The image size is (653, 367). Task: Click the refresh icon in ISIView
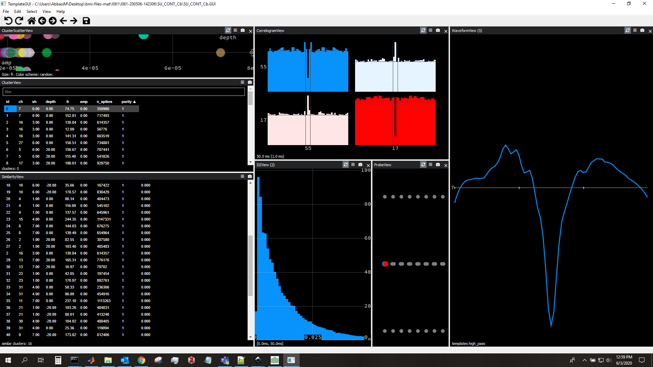(346, 165)
